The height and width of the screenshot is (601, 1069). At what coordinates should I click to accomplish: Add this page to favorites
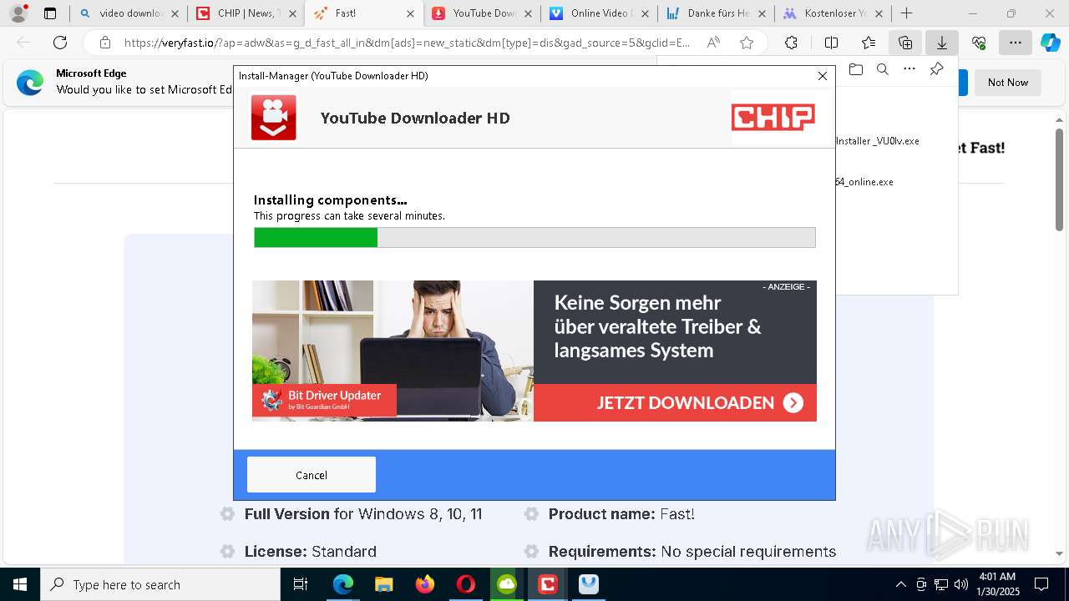pyautogui.click(x=747, y=43)
